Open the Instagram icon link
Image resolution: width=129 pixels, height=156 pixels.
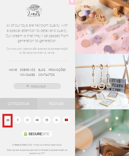point(27,120)
